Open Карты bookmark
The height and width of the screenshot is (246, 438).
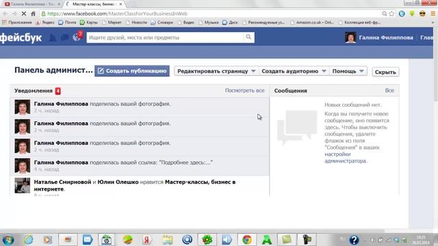tap(89, 23)
